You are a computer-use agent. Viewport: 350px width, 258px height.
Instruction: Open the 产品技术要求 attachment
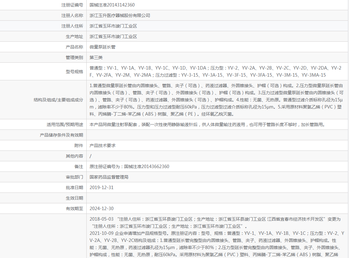pyautogui.click(x=102, y=146)
